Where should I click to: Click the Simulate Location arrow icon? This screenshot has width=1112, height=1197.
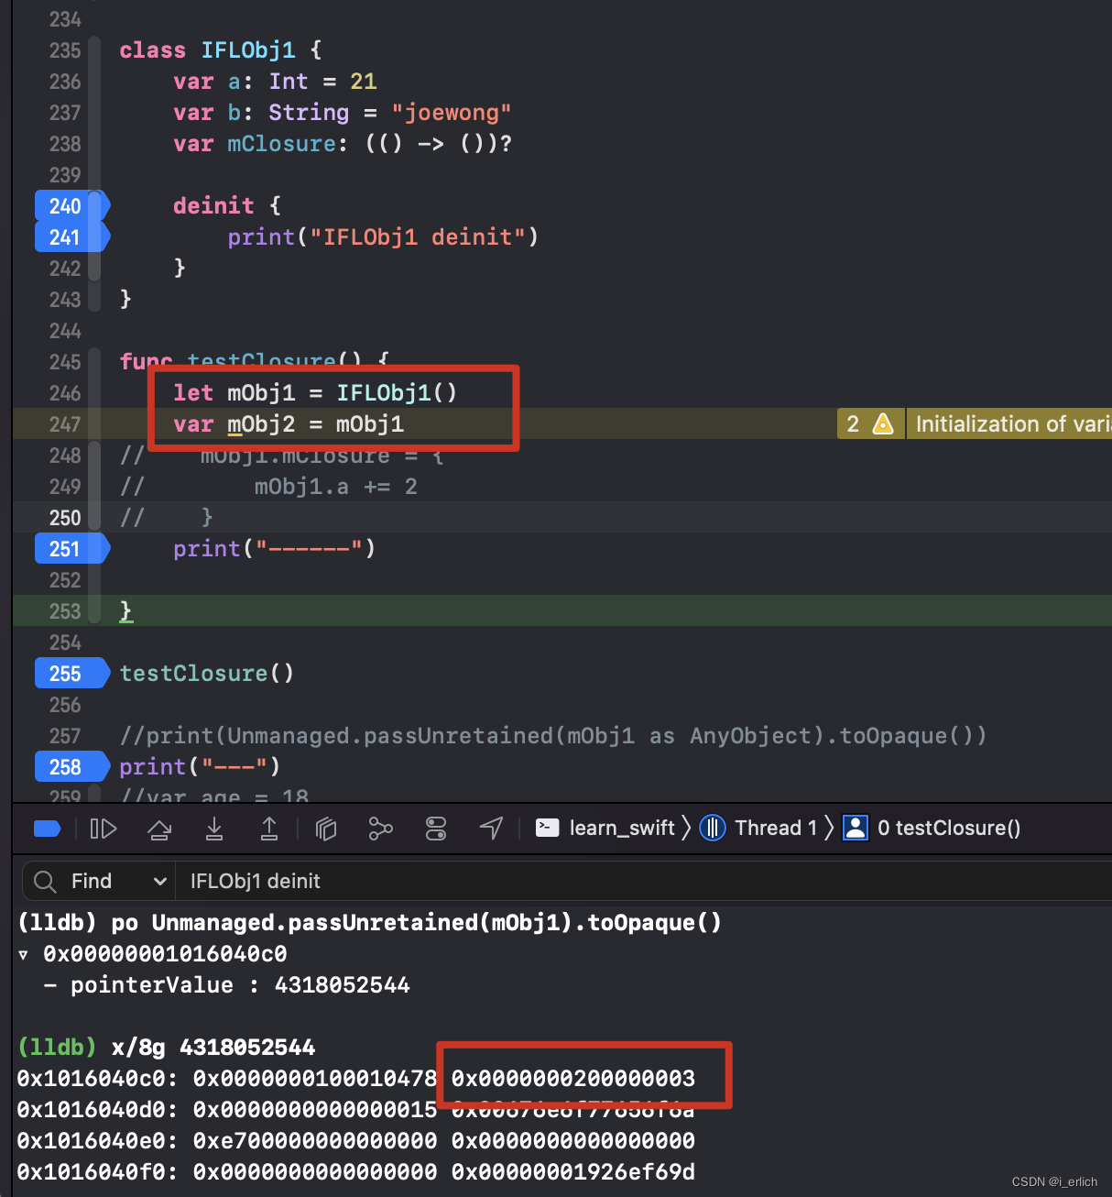(491, 829)
